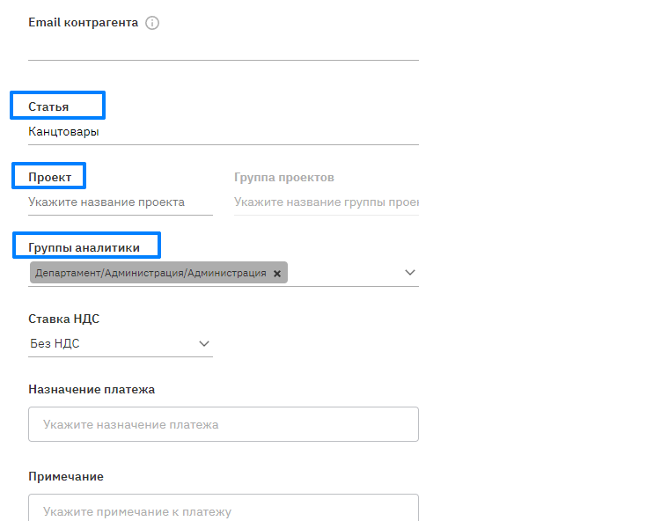Remove the Департамент/Администрация/Администрация tag
This screenshot has width=668, height=521.
pyautogui.click(x=277, y=274)
